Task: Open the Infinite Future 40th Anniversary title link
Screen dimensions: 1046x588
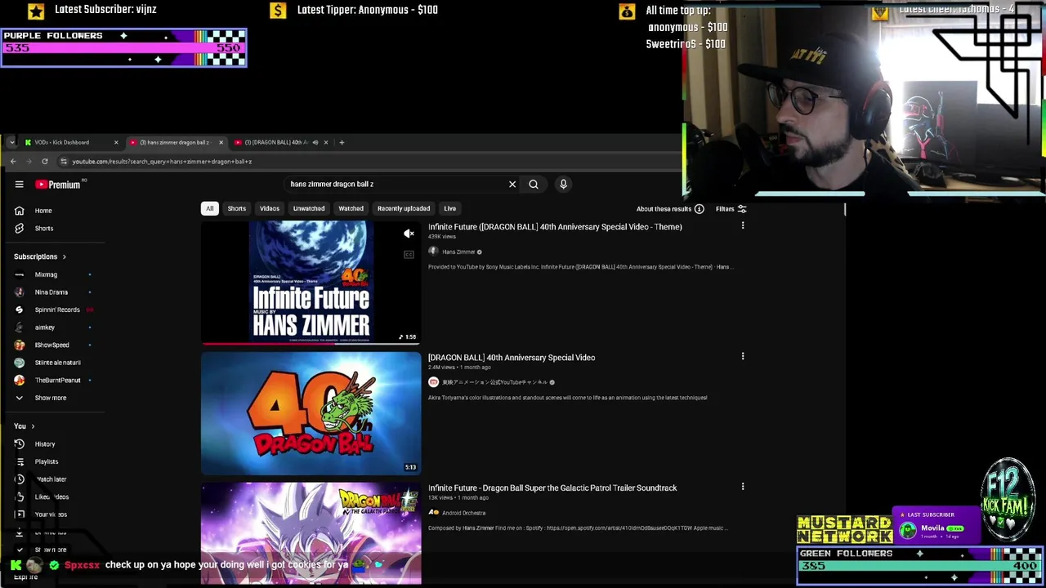Action: 555,227
